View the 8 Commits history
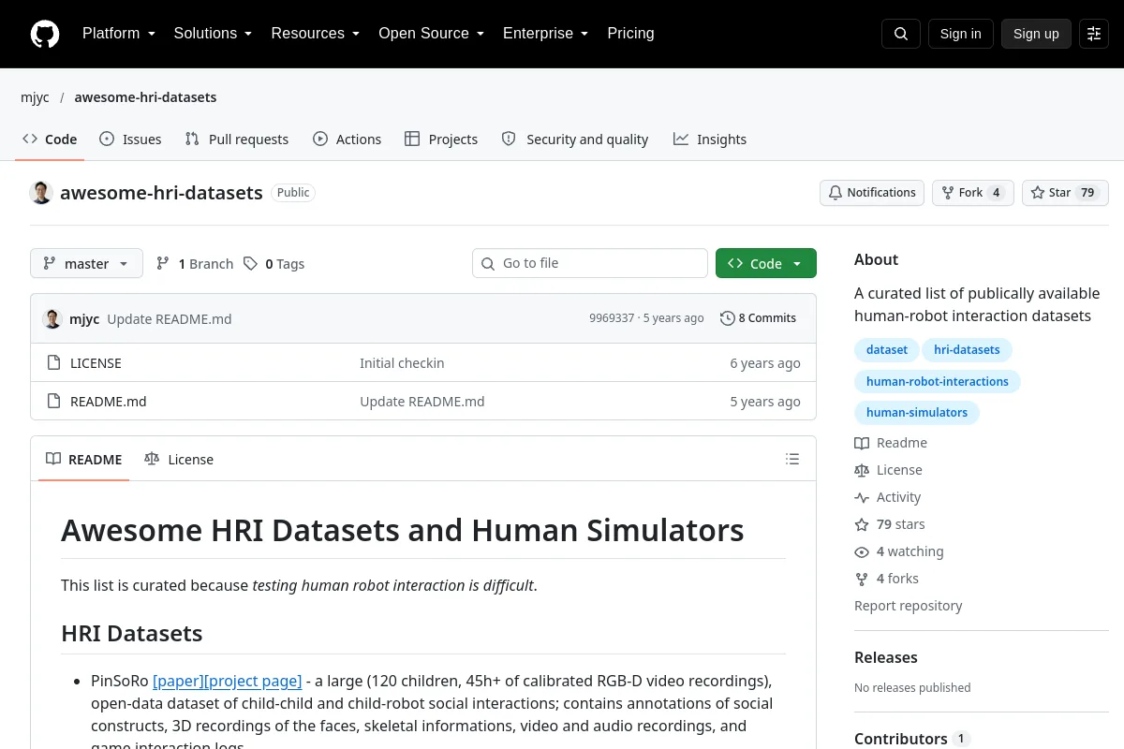The width and height of the screenshot is (1124, 749). click(x=759, y=318)
